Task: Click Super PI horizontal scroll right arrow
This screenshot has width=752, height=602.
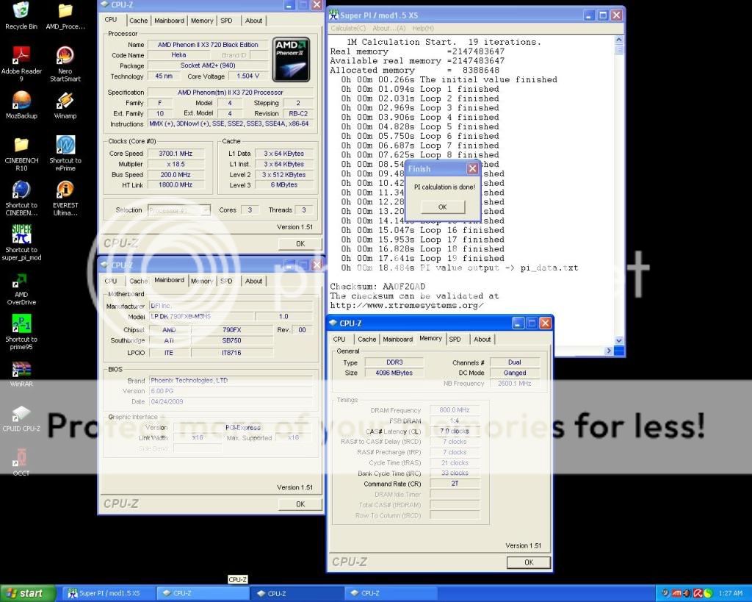Action: pyautogui.click(x=609, y=351)
